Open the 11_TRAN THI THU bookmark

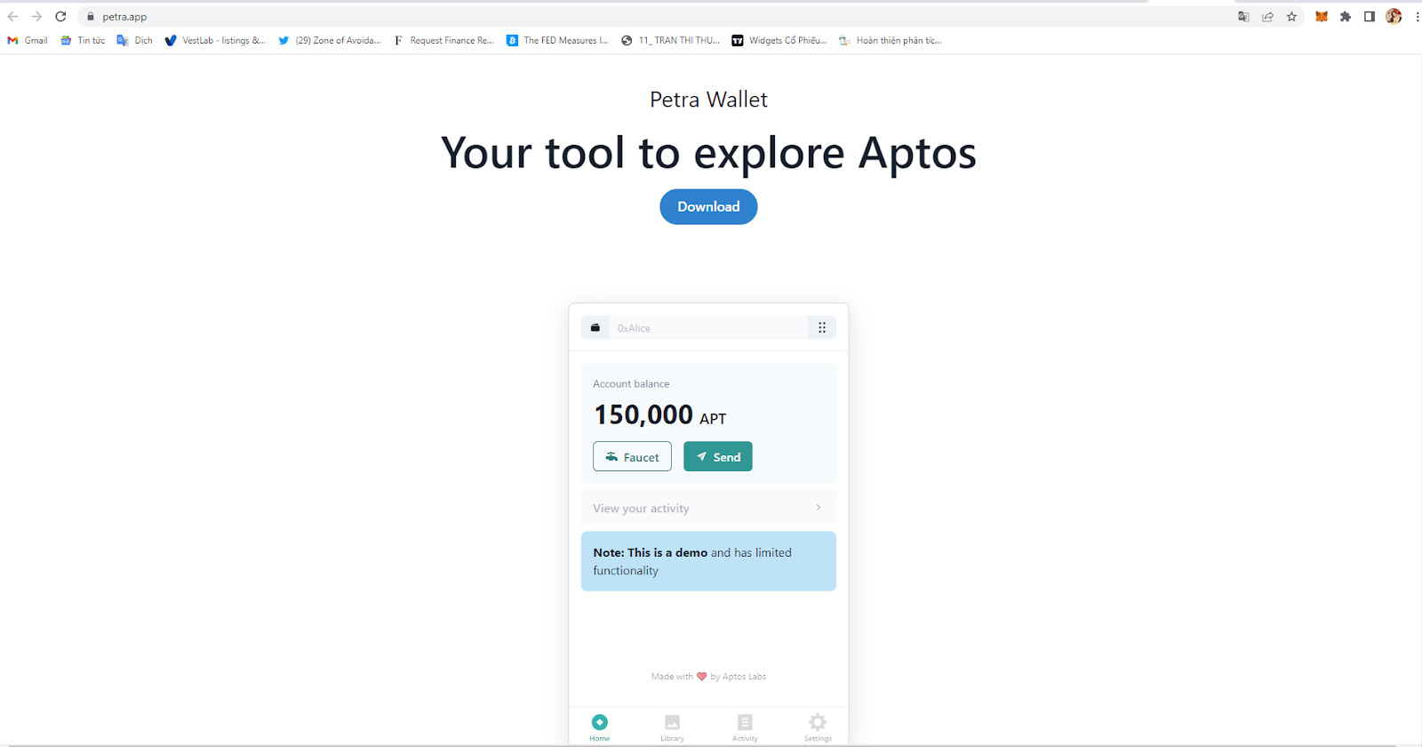[670, 40]
